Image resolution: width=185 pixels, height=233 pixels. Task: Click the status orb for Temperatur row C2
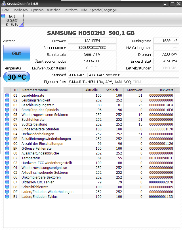pos(7,158)
